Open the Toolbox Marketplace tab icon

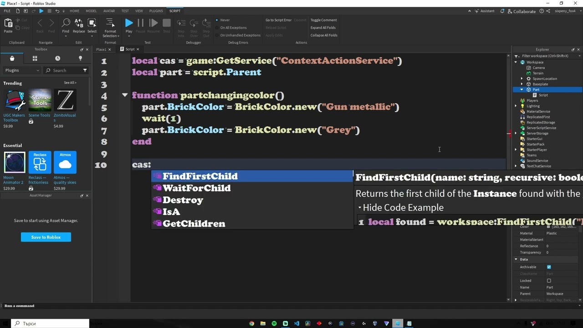click(12, 58)
